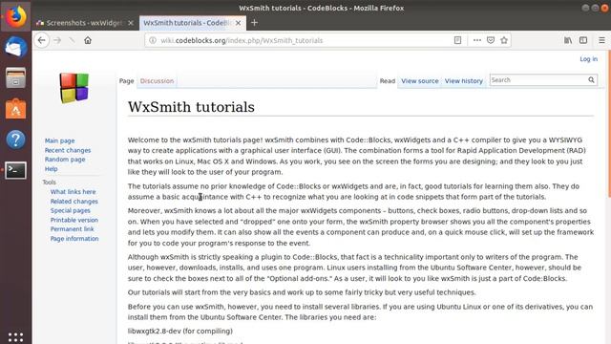Close the Screenshots wxWidgets tab

[131, 23]
